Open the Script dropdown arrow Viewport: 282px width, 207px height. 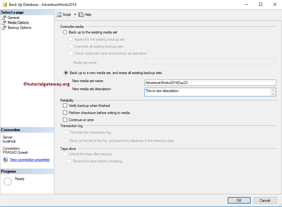(x=75, y=15)
